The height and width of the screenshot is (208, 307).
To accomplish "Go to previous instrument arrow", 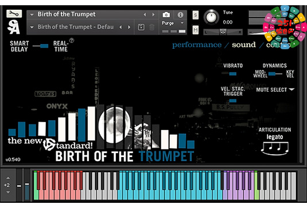I will point(145,15).
